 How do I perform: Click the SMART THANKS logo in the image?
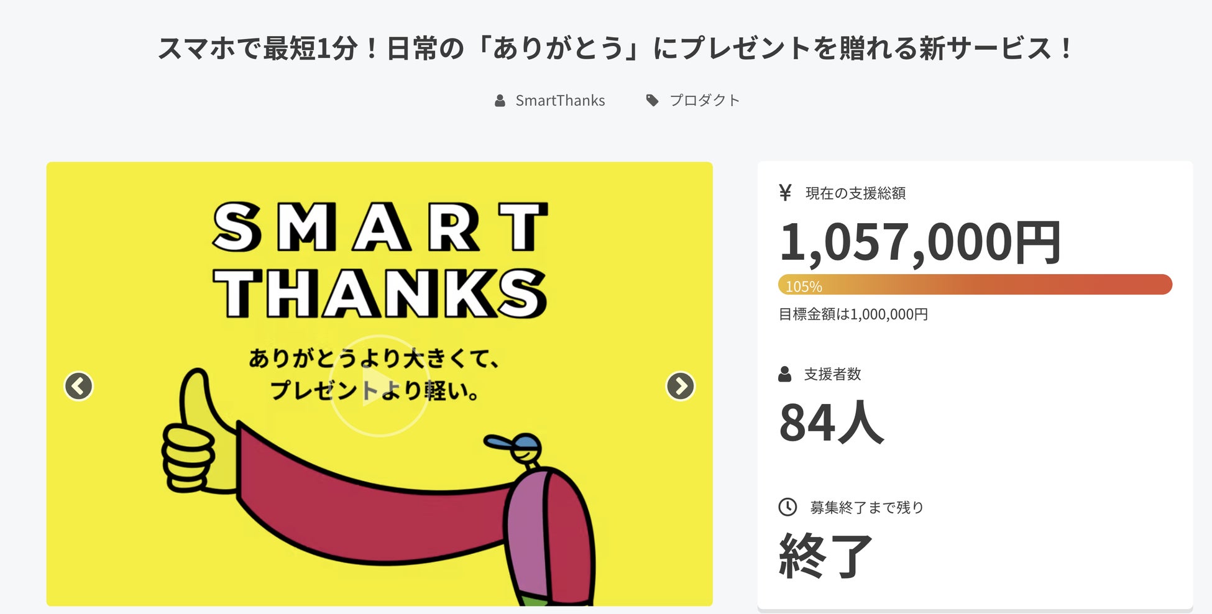[x=380, y=260]
